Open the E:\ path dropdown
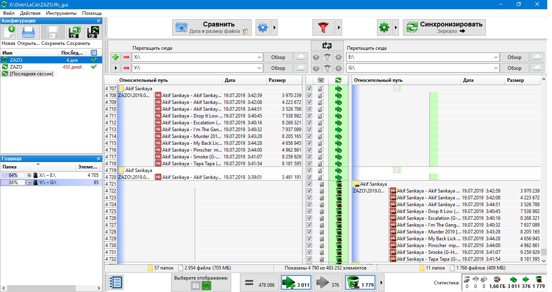 (495, 57)
